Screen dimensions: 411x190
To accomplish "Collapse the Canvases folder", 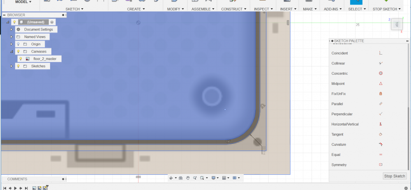I will coord(12,51).
